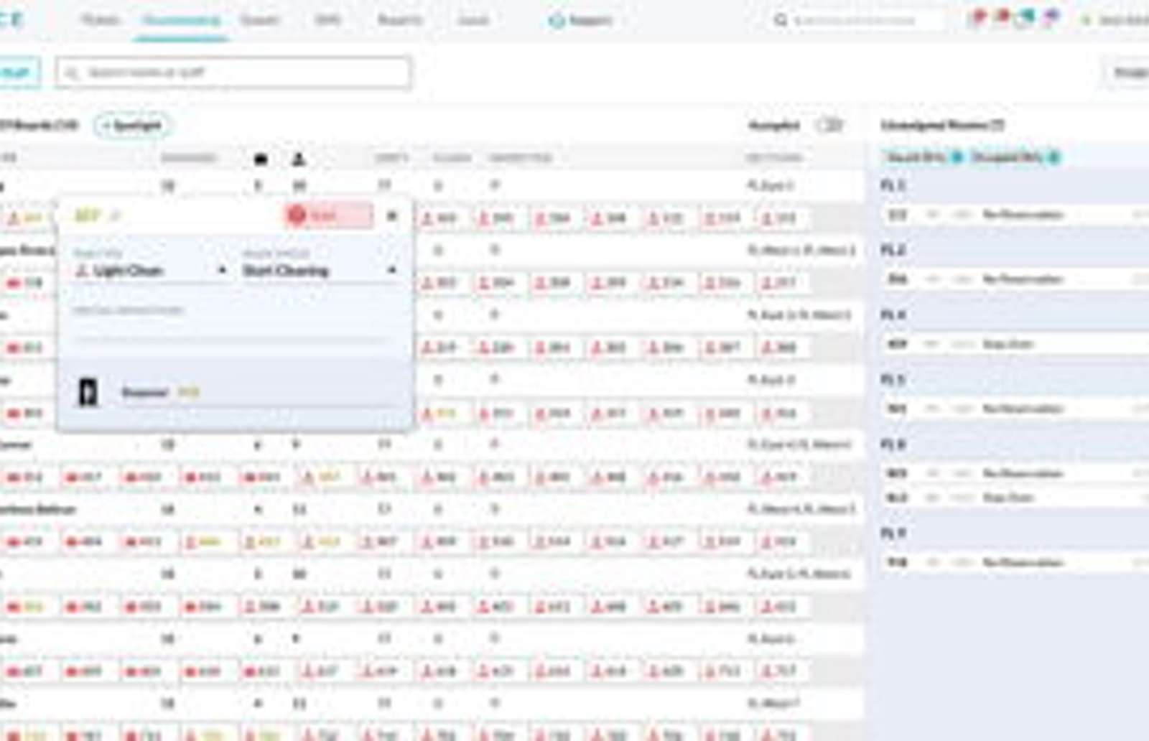This screenshot has width=1149, height=741.
Task: Click the Spotlight pill button
Action: tap(131, 126)
